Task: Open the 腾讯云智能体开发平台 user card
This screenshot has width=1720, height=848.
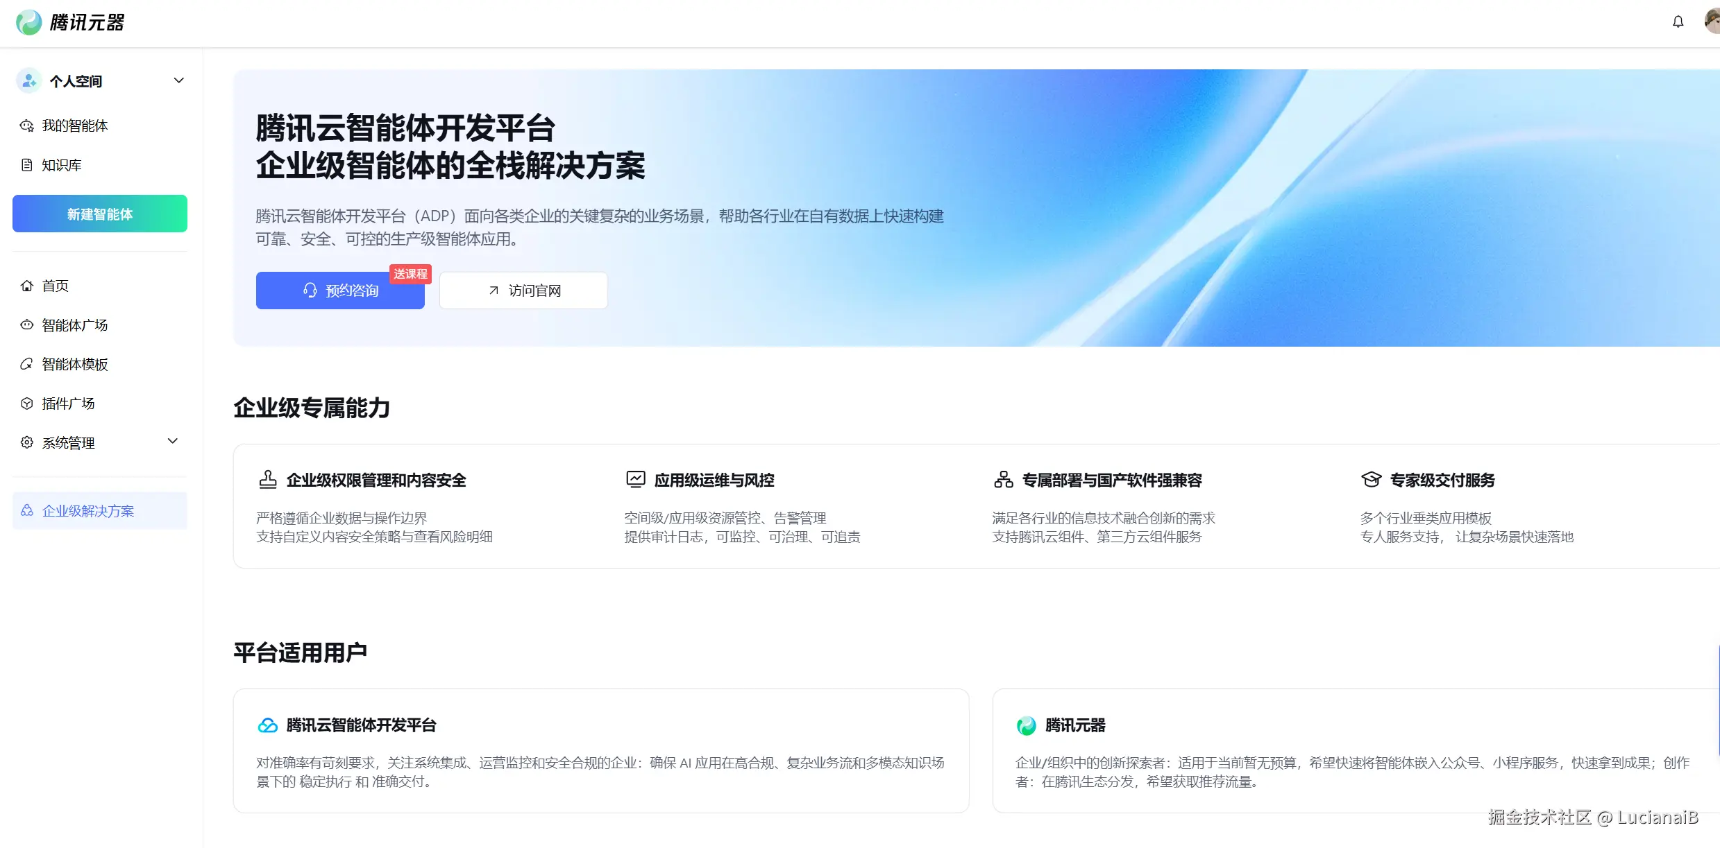Action: (601, 750)
